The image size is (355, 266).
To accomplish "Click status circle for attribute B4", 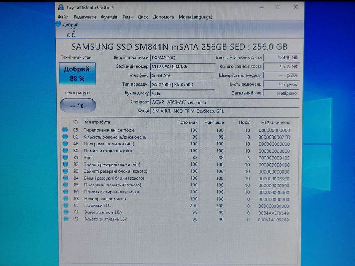I will click(x=66, y=178).
